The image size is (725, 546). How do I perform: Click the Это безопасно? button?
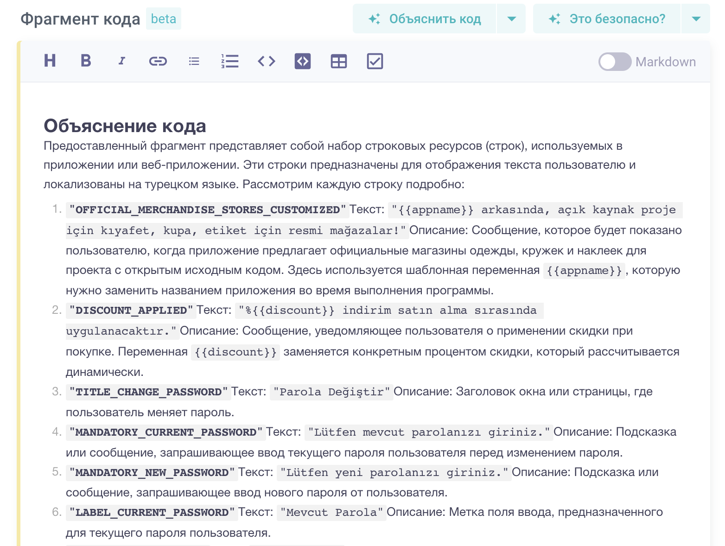[607, 19]
